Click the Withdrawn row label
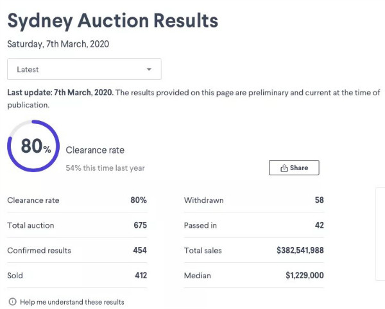 point(203,200)
